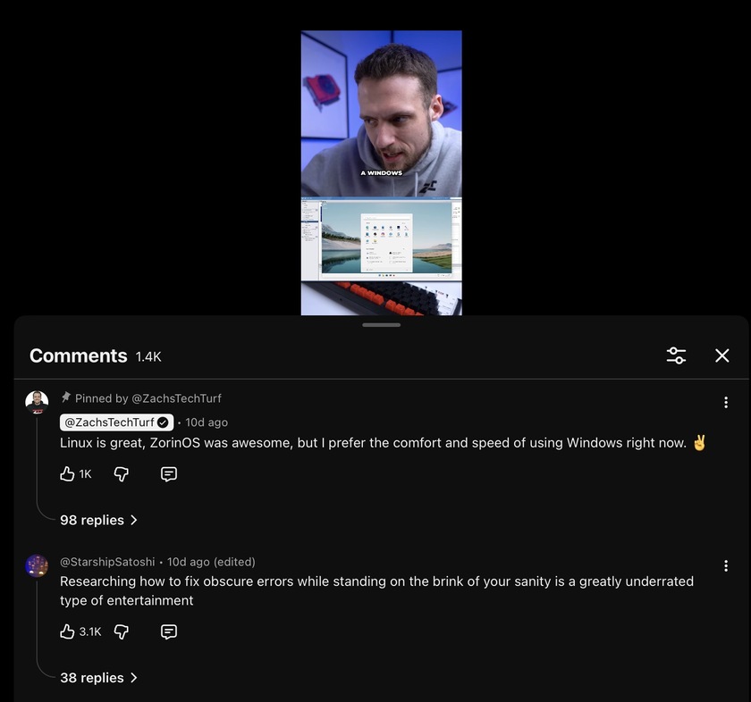Open the more options menu for the pinned comment
Viewport: 751px width, 702px height.
coord(726,402)
